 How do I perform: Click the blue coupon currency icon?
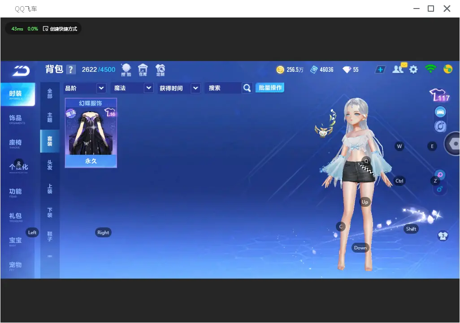point(314,70)
